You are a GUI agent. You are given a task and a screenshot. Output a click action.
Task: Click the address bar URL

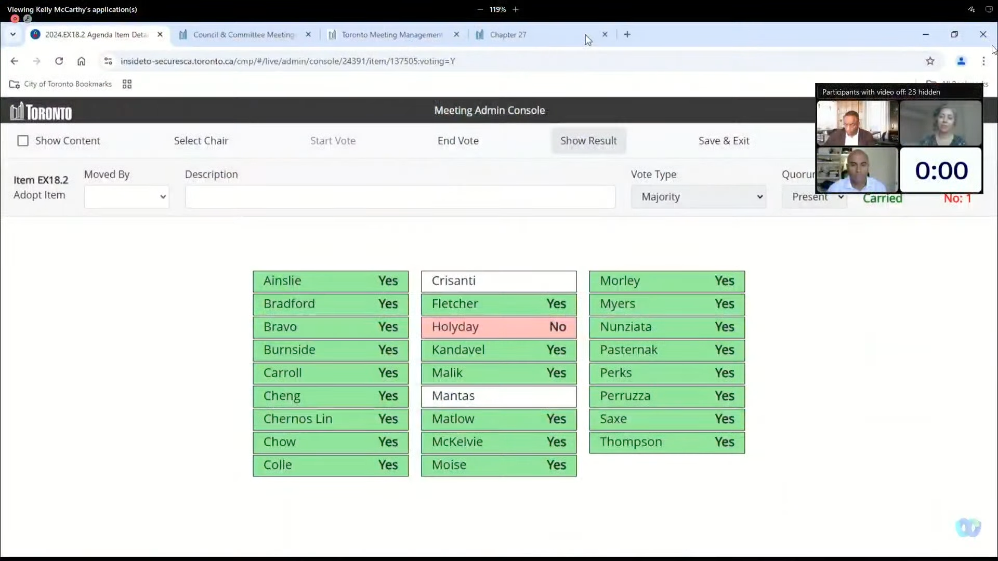[287, 61]
